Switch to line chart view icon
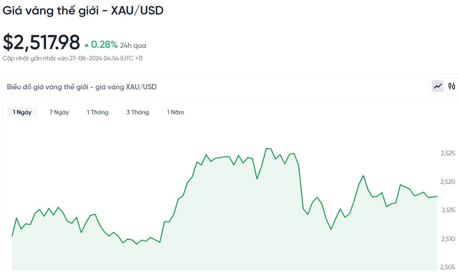 click(x=438, y=86)
